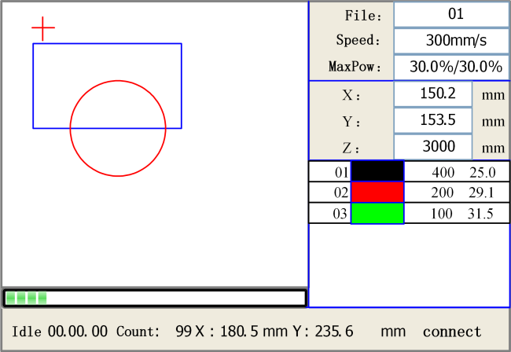Click the connect status text

pyautogui.click(x=453, y=332)
